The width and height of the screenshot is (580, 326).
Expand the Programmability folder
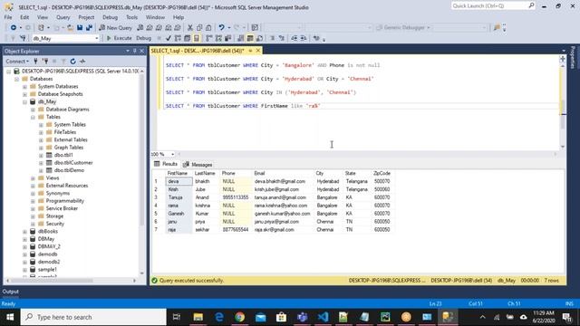coord(33,201)
